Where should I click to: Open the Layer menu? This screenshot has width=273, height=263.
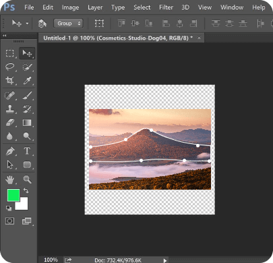(95, 7)
